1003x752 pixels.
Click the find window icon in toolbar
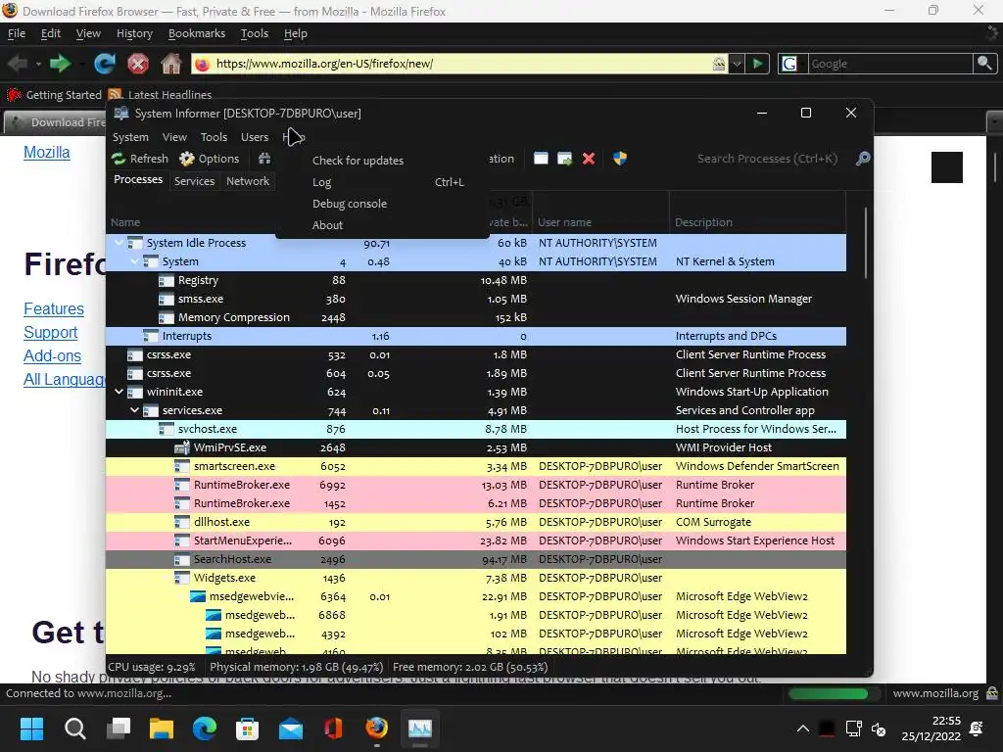(x=541, y=159)
